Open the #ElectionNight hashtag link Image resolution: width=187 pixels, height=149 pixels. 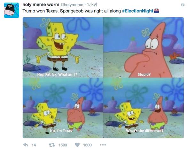[138, 11]
